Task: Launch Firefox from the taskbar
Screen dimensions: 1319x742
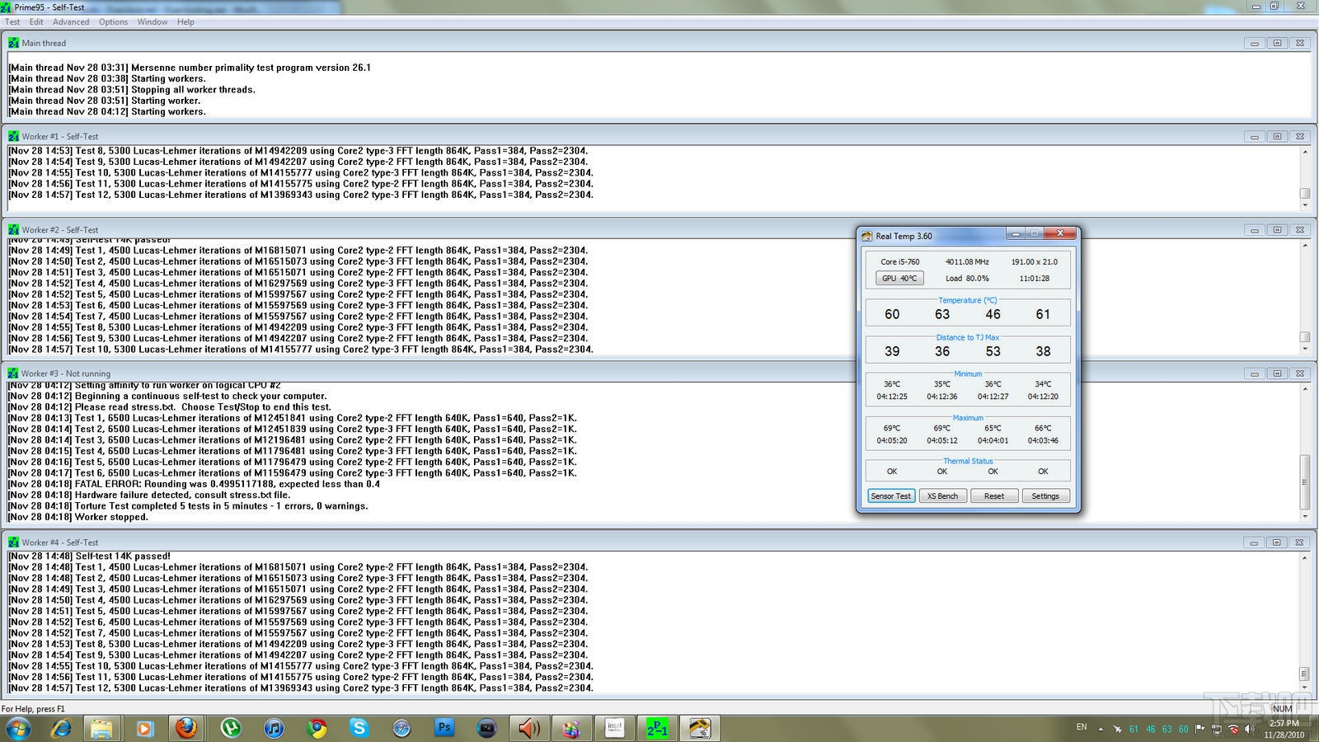Action: [x=186, y=728]
